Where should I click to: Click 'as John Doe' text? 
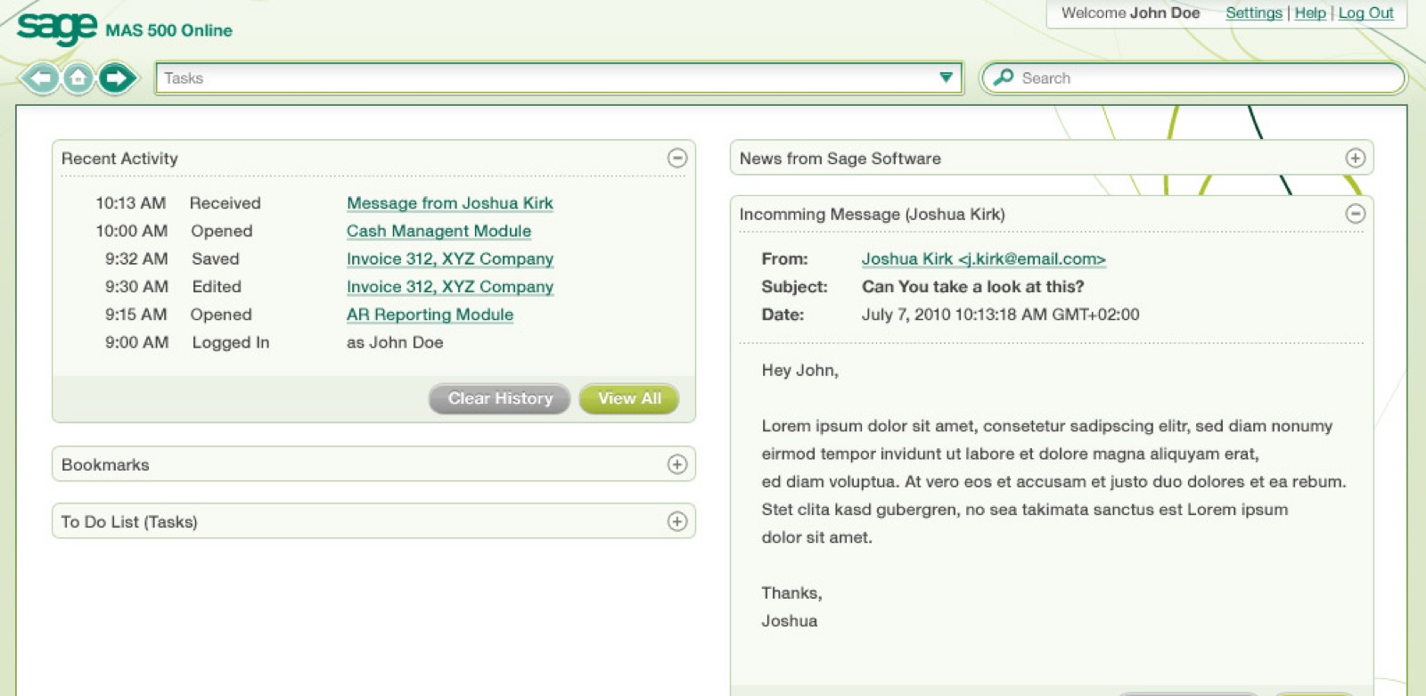395,342
